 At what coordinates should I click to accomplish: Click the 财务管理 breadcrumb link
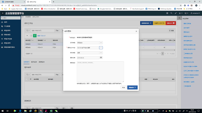pos(28,17)
